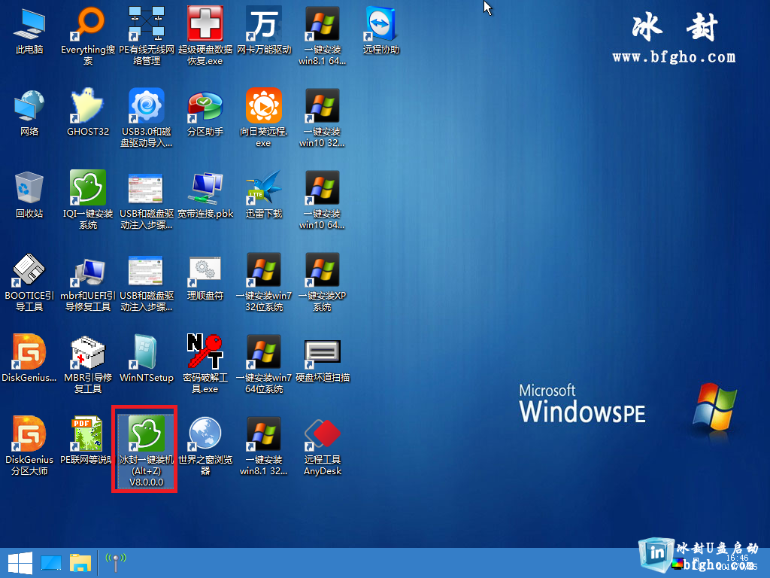Select 一键安装win7 64位系统 icon
Viewport: 770px width, 578px height.
264,364
